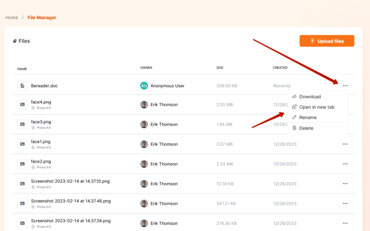
Task: Click the 209.50 KB size value
Action: coord(227,86)
